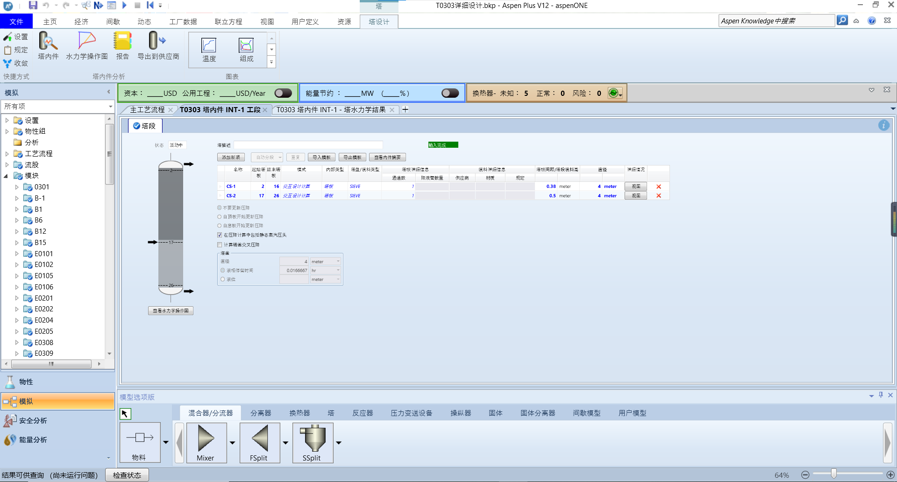Click the 设置 shortcut in the ribbon

pos(16,36)
